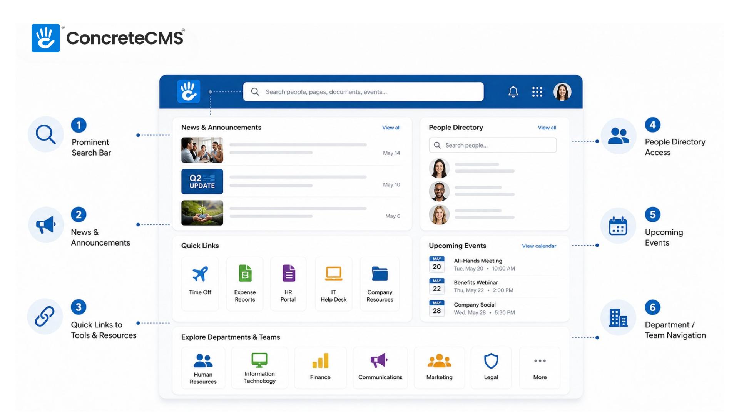Click the Upcoming Events heading
The width and height of the screenshot is (739, 415).
pos(457,246)
